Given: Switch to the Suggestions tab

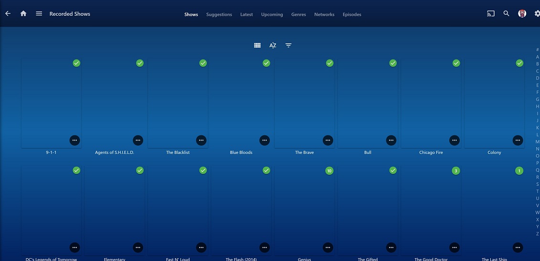Looking at the screenshot, I should (x=219, y=14).
